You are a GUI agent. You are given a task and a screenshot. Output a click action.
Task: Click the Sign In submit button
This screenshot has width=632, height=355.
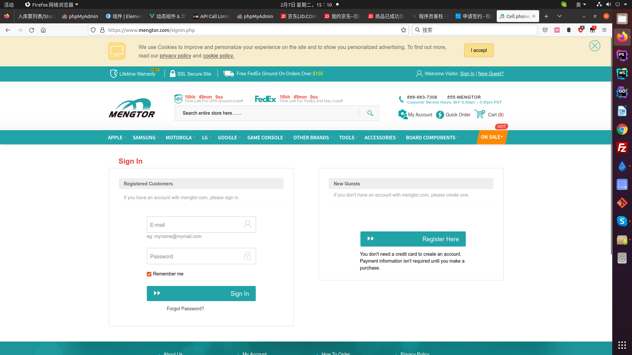pyautogui.click(x=201, y=294)
